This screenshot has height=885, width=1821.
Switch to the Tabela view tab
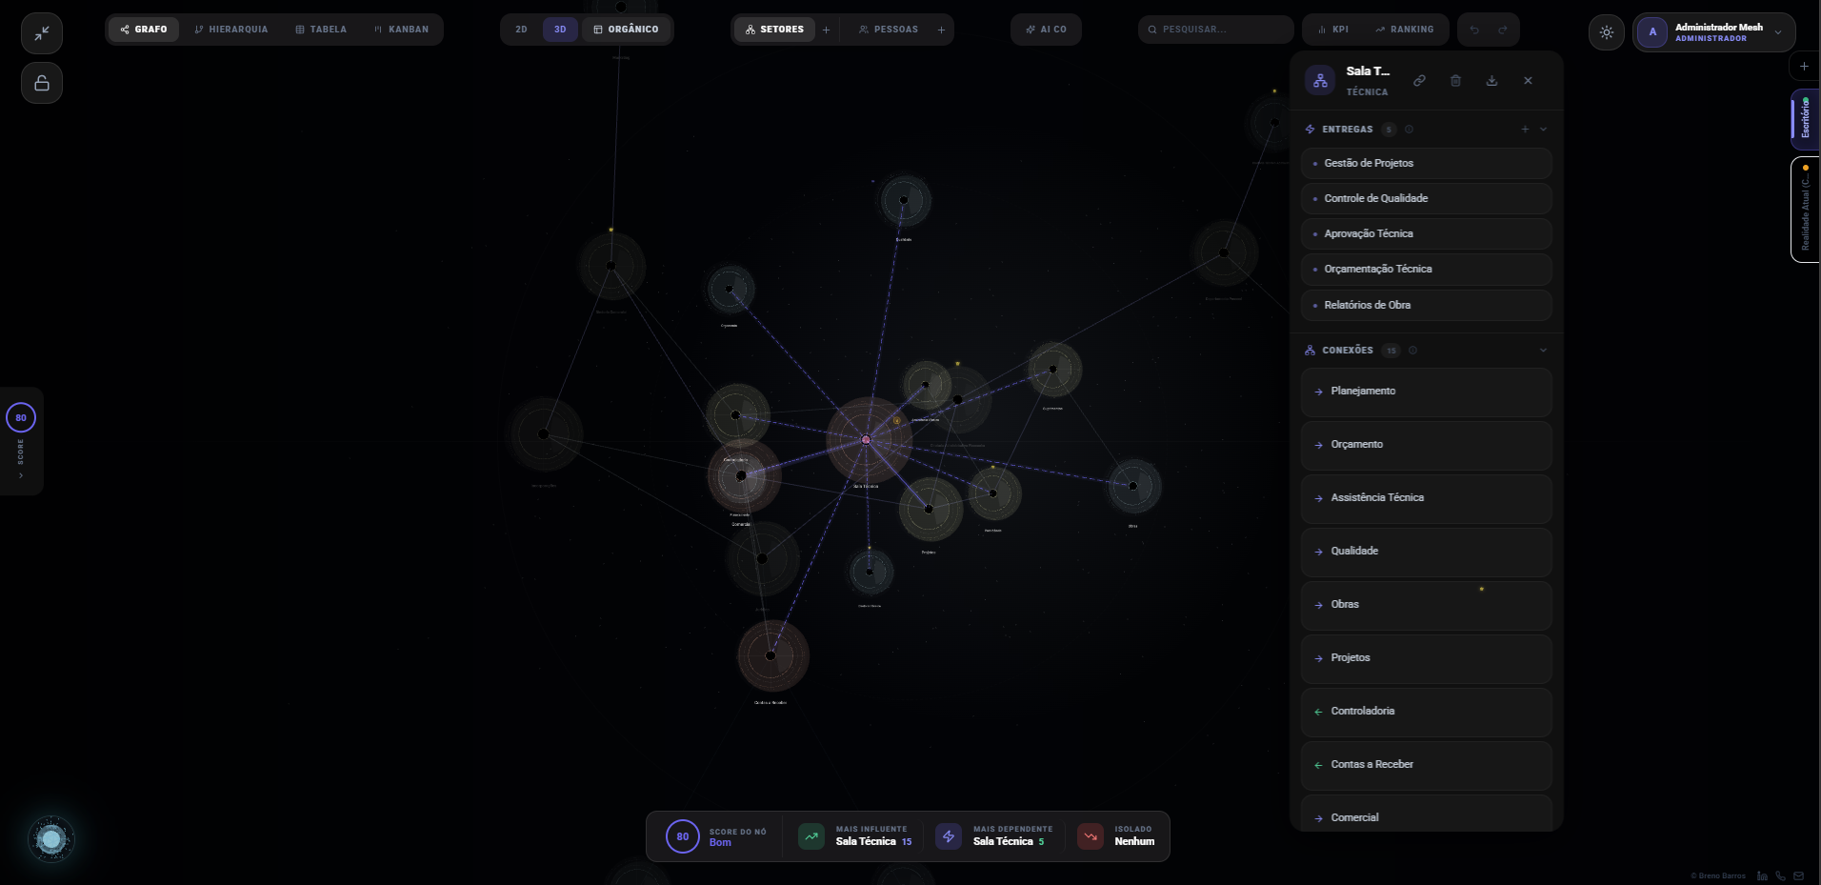[321, 30]
